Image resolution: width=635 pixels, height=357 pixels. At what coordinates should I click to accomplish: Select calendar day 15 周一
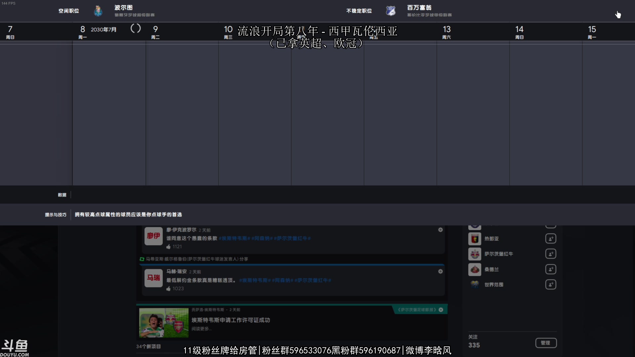(x=592, y=32)
